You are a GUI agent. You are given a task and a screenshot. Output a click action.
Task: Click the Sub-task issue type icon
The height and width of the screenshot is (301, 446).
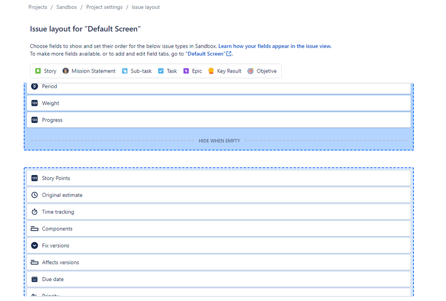125,71
